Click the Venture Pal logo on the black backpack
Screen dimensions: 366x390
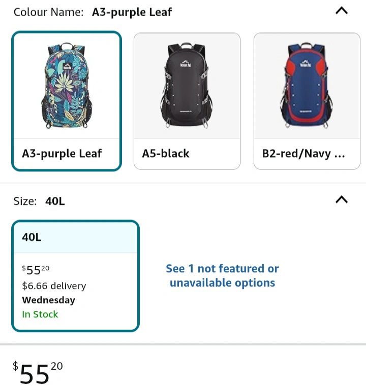tap(185, 64)
